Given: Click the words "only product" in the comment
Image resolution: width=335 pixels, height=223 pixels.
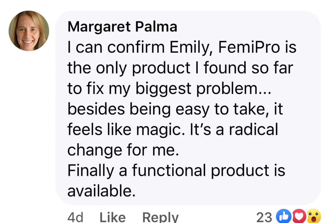Looking at the screenshot, I should (146, 68).
